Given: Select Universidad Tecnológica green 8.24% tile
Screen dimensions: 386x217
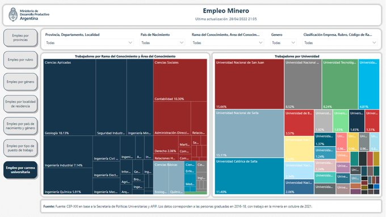Looking at the screenshot, I should click(x=340, y=84).
